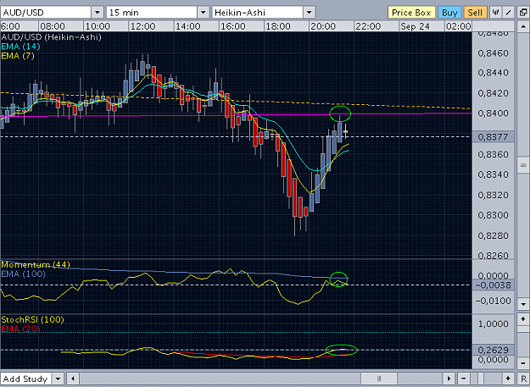
Task: Click the momentum value -0,0038 marker
Action: tap(494, 285)
